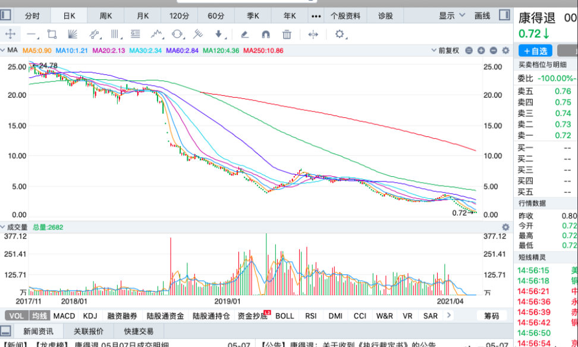Expand more K-line periods via ••• menu
The height and width of the screenshot is (347, 578).
tap(316, 16)
